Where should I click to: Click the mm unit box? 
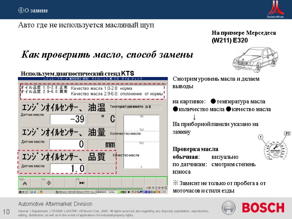coord(101,144)
